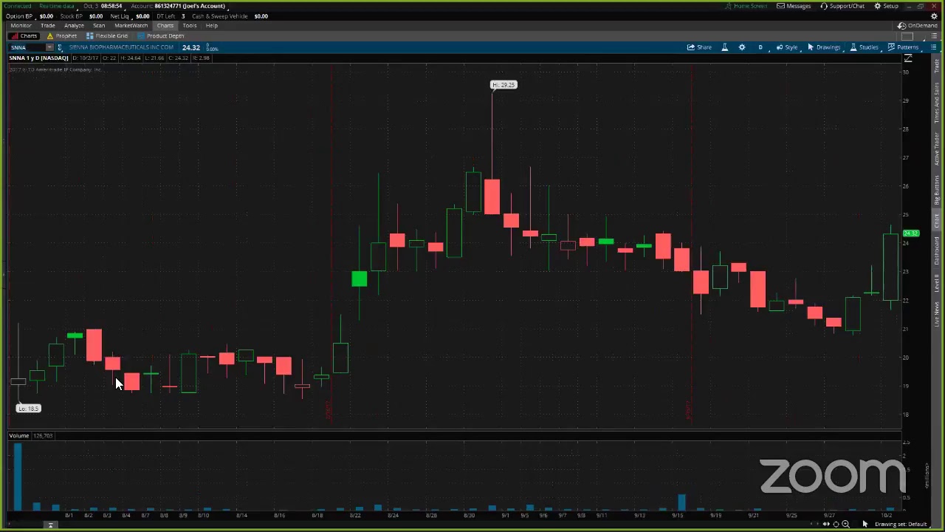Click the SIENNA BIOPHARMACEUTICALS INC COM description

tap(121, 47)
